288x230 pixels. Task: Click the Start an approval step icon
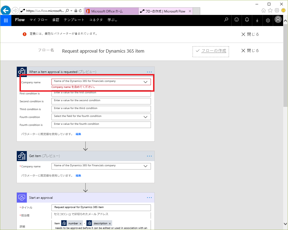[22, 198]
